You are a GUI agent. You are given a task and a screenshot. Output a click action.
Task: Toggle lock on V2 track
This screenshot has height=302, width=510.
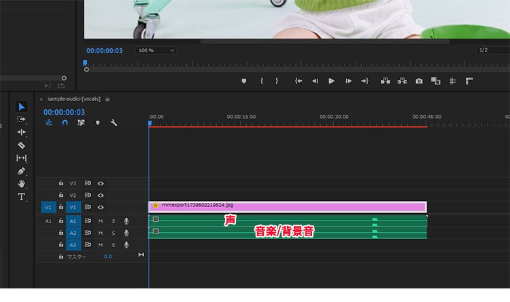click(x=61, y=195)
